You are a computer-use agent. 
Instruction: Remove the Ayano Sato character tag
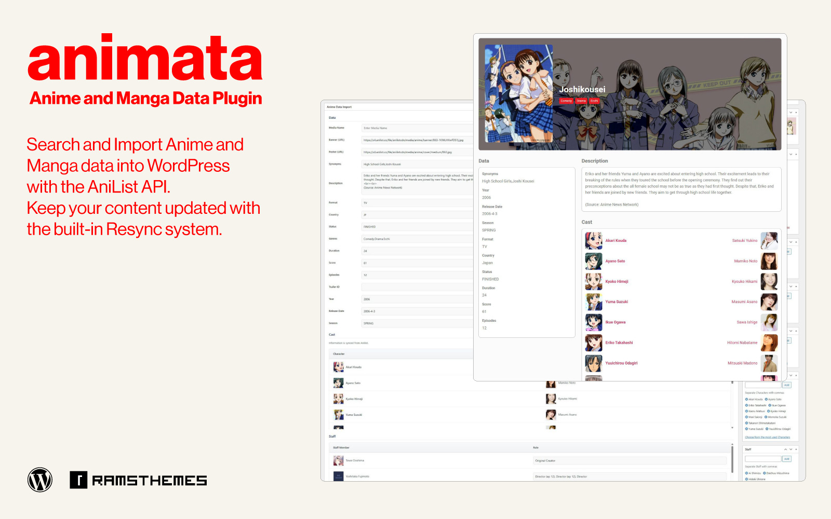tap(766, 399)
